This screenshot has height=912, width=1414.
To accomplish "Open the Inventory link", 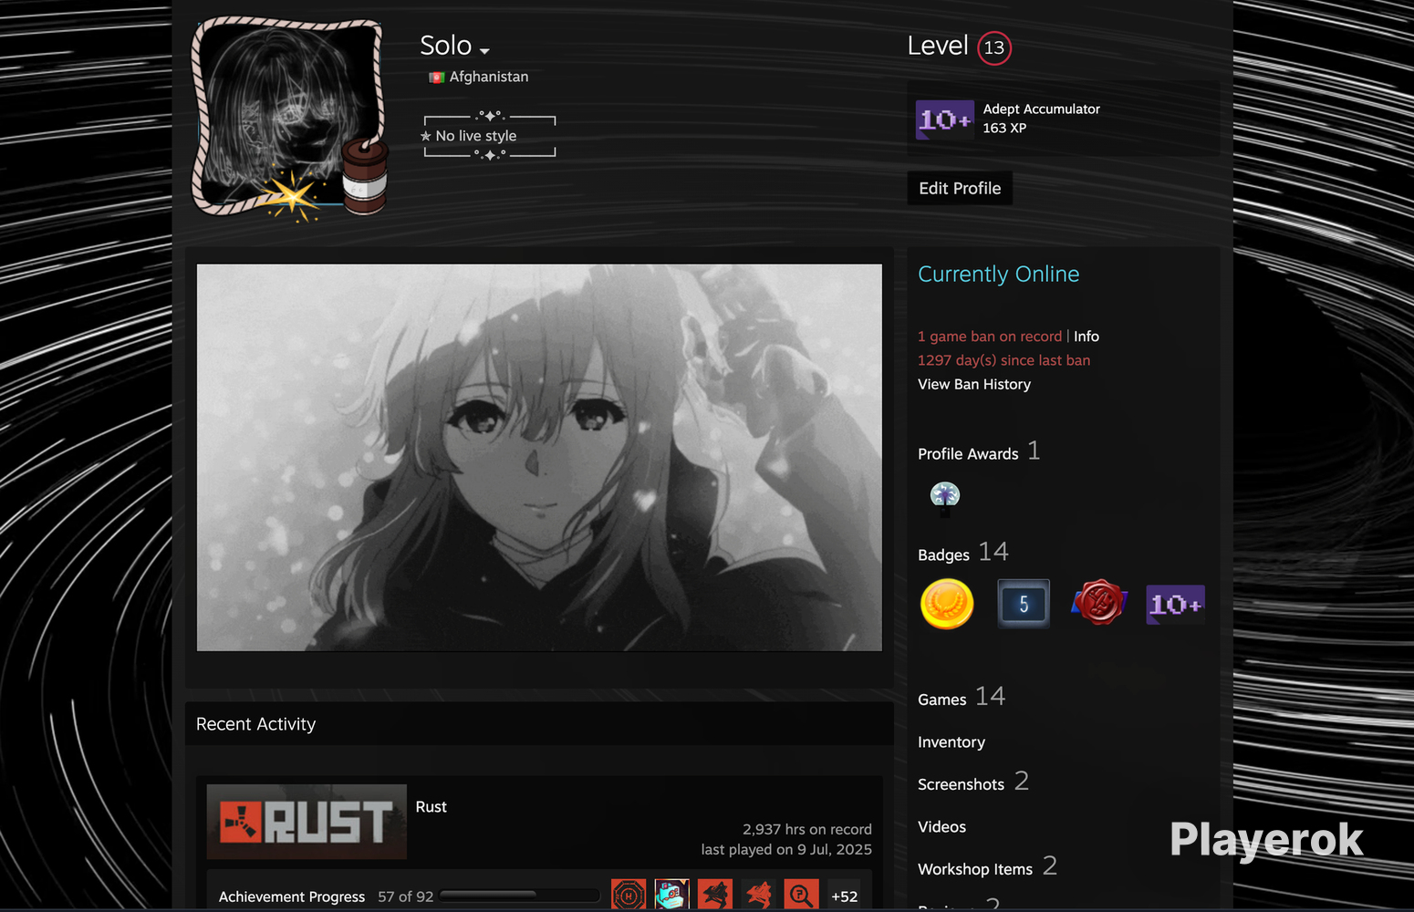I will pyautogui.click(x=951, y=742).
